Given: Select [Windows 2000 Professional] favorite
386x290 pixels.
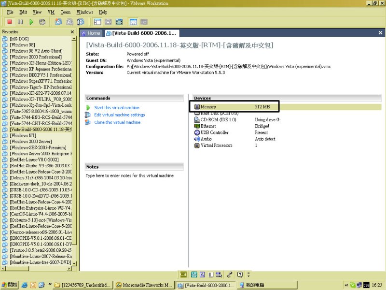Looking at the screenshot, I should point(36,57).
